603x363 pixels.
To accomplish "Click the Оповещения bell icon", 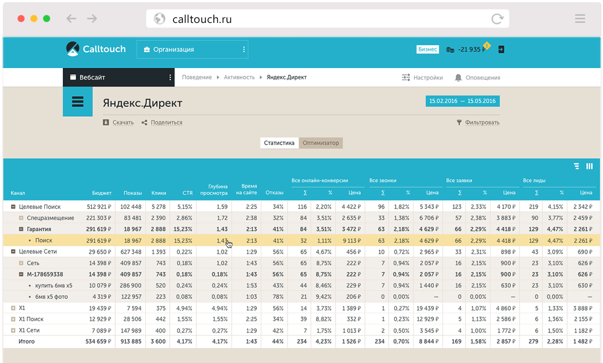I will (x=458, y=78).
